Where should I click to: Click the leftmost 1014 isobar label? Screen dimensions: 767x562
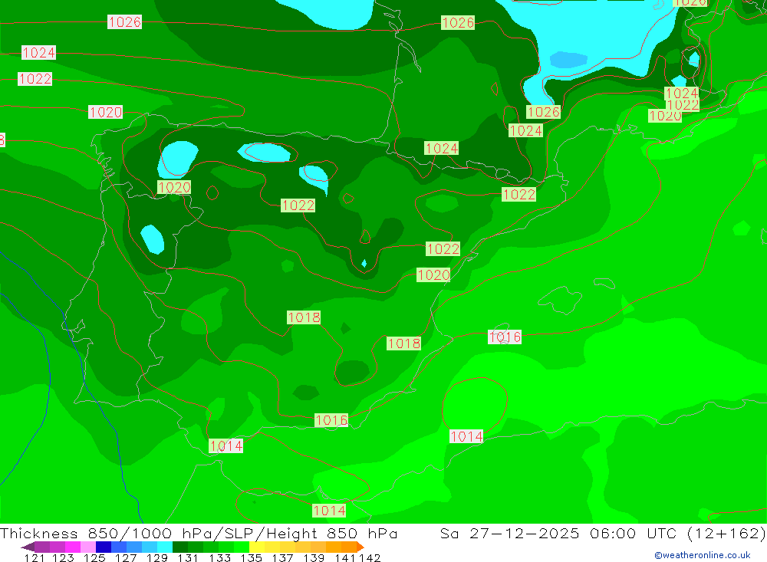tap(226, 445)
